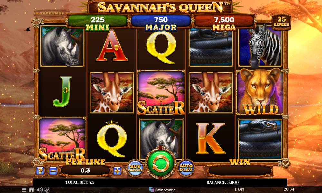
Task: View the Mini jackpot panel
Action: [97, 23]
